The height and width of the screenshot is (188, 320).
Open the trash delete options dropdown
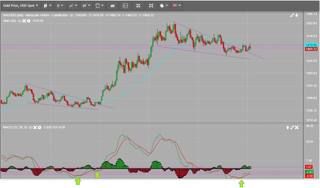tap(100, 6)
